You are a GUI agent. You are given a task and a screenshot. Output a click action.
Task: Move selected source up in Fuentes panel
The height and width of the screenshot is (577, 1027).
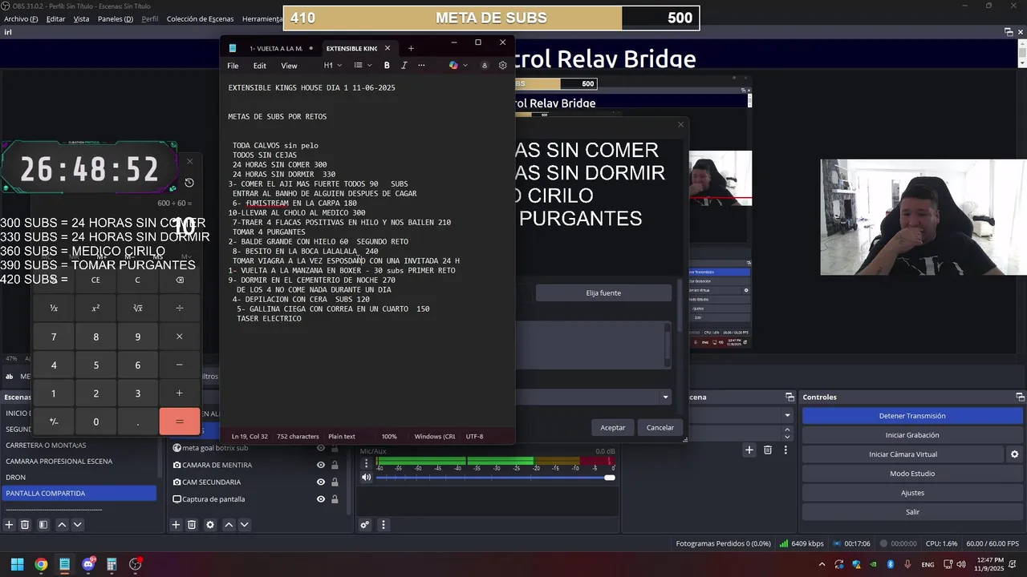[x=229, y=525]
